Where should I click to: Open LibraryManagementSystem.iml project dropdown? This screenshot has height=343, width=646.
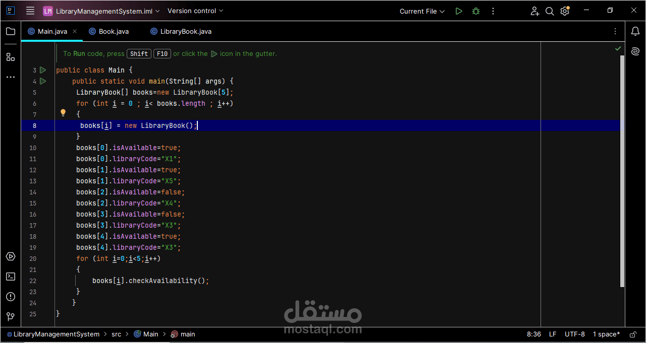pyautogui.click(x=101, y=11)
